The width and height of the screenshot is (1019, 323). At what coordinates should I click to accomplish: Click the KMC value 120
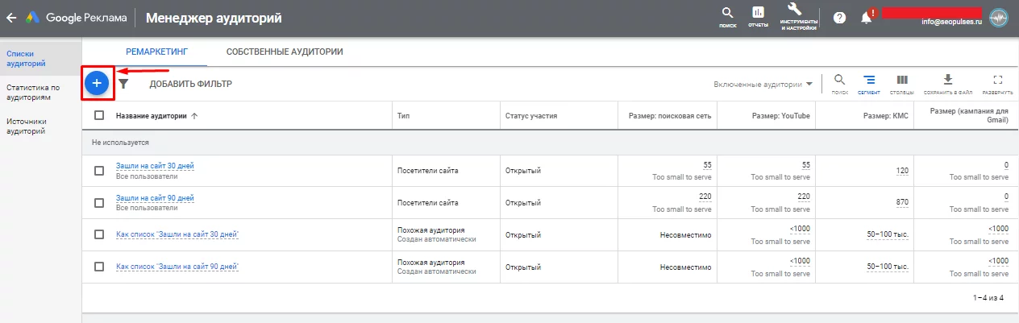tap(902, 171)
